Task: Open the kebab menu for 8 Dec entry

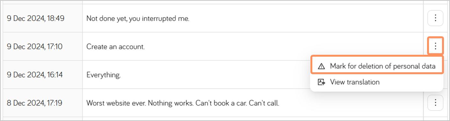Action: pos(435,103)
